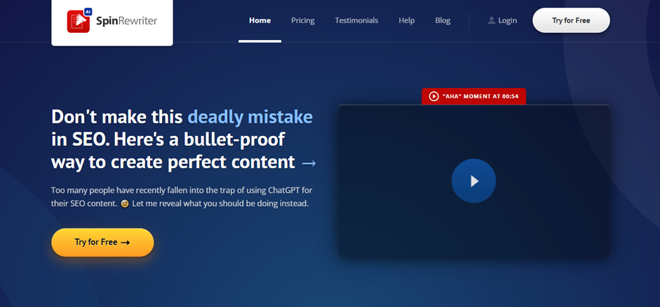Click the Login link

(x=502, y=20)
